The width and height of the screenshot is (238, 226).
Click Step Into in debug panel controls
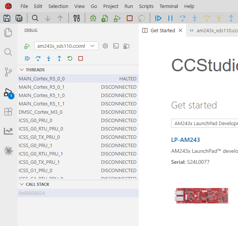point(49,58)
